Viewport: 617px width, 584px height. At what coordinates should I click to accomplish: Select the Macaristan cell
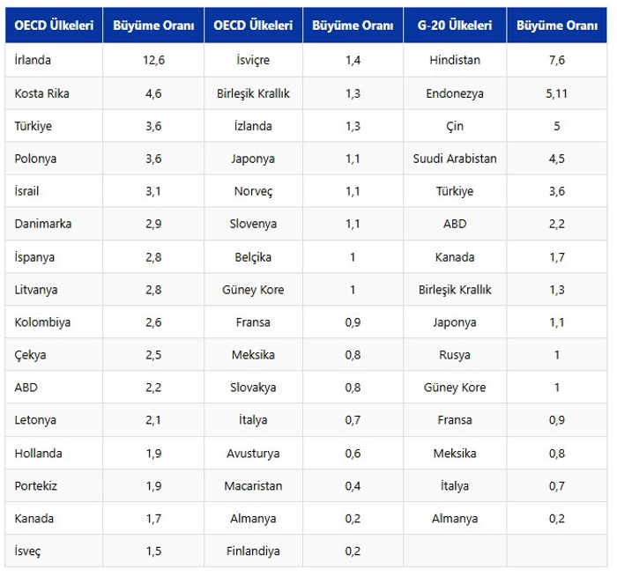click(253, 485)
